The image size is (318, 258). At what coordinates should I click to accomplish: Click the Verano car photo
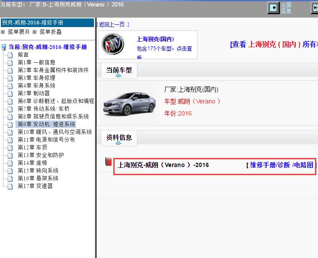coord(129,103)
